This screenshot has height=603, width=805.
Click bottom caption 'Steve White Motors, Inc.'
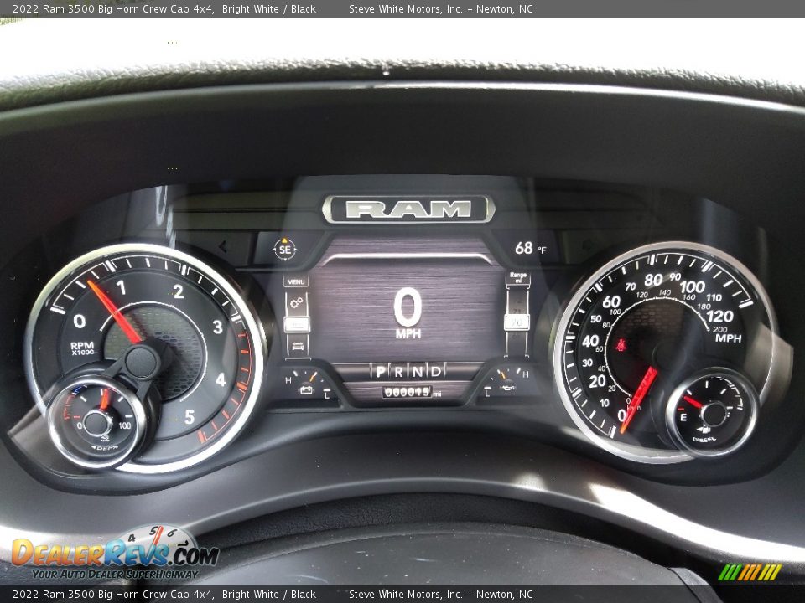point(406,595)
